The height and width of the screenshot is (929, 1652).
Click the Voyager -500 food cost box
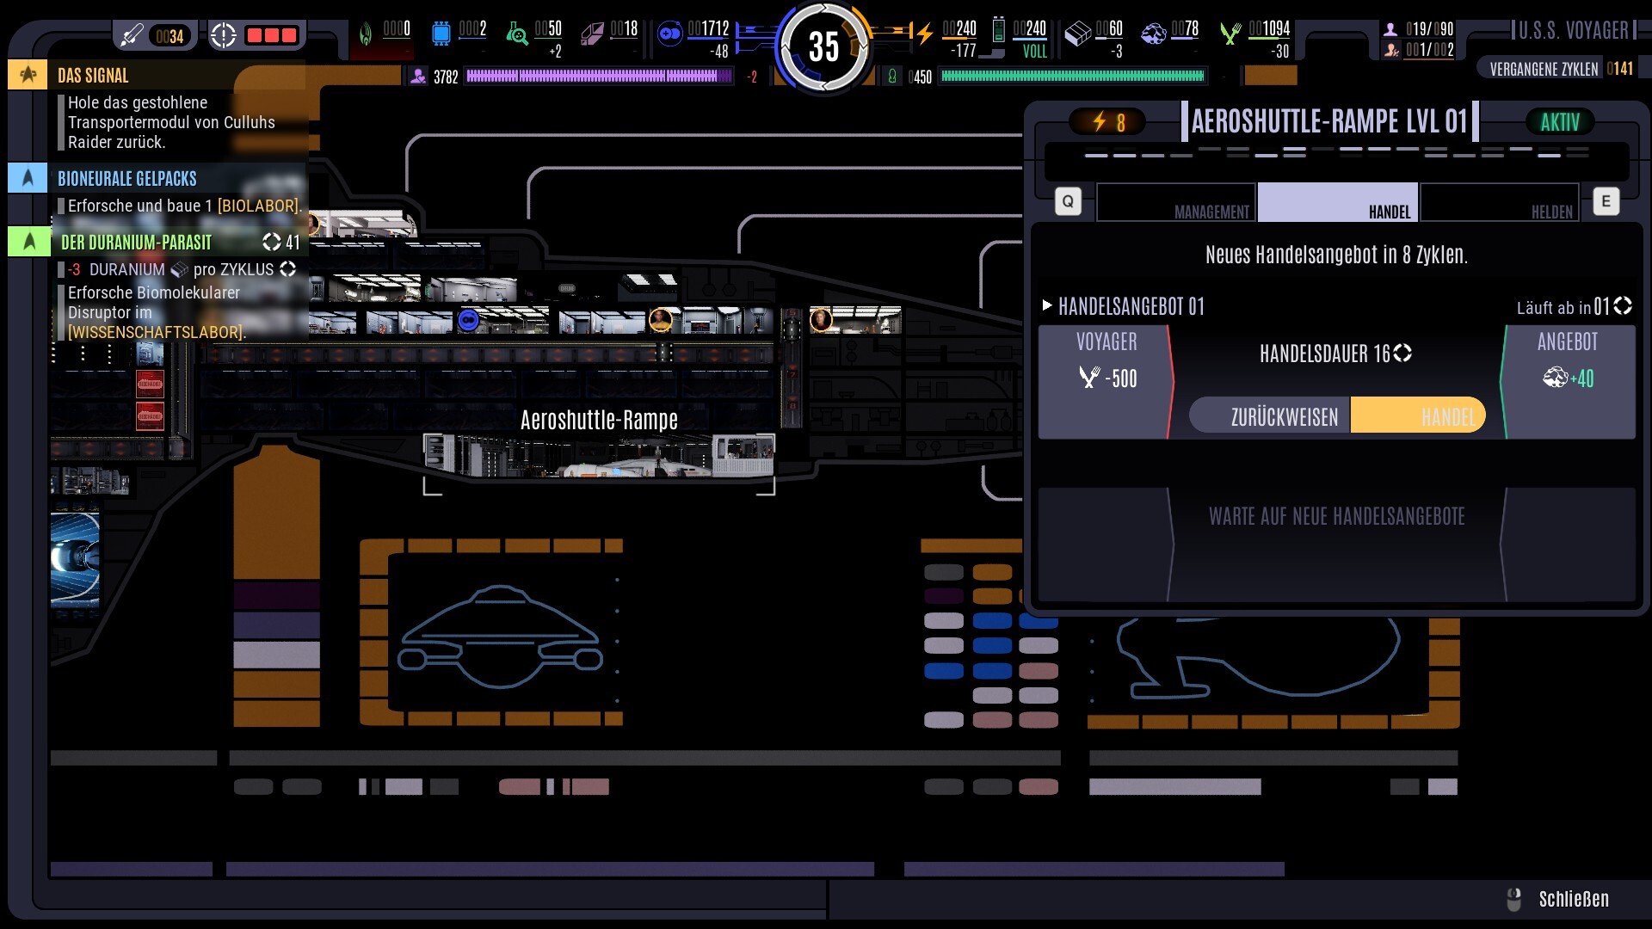tap(1106, 381)
